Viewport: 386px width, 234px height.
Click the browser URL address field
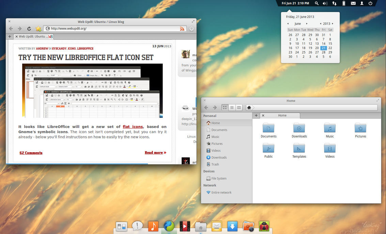(x=115, y=29)
